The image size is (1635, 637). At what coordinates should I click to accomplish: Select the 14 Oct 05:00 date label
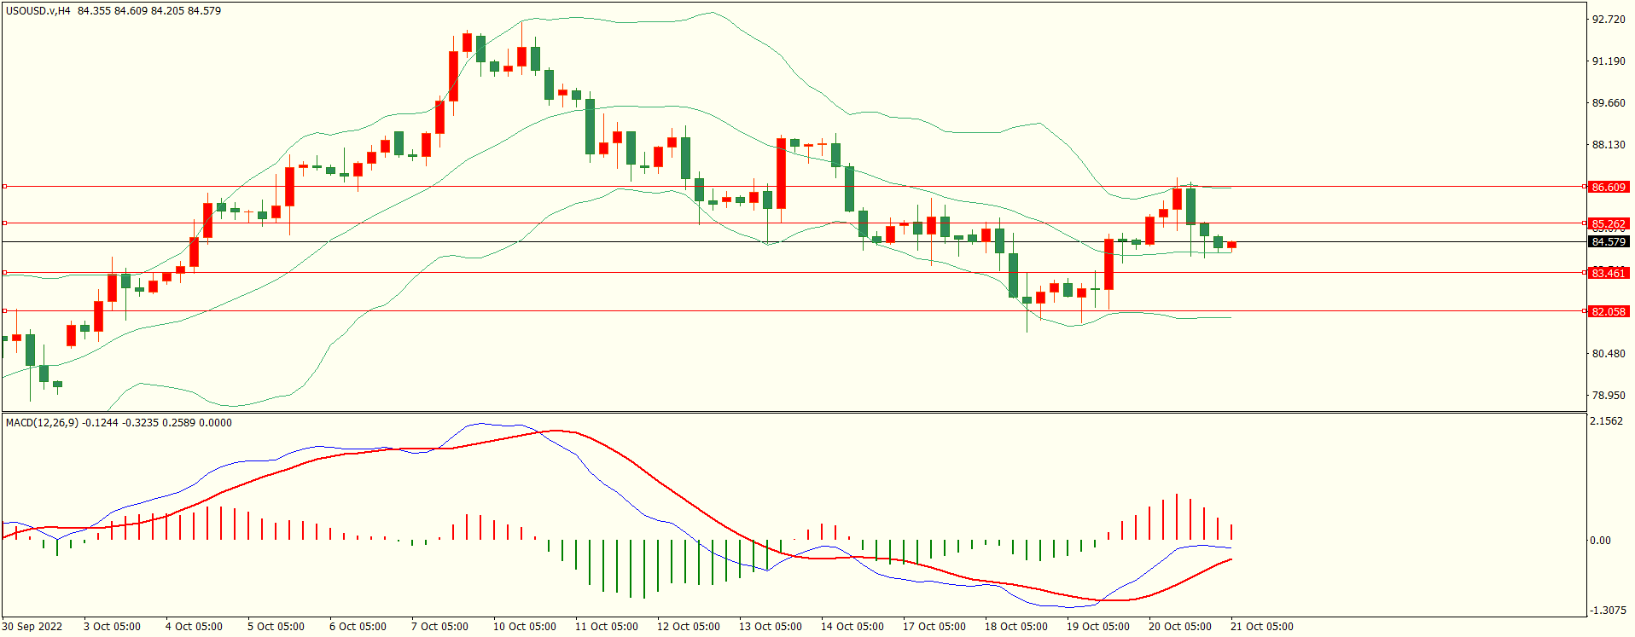point(852,627)
